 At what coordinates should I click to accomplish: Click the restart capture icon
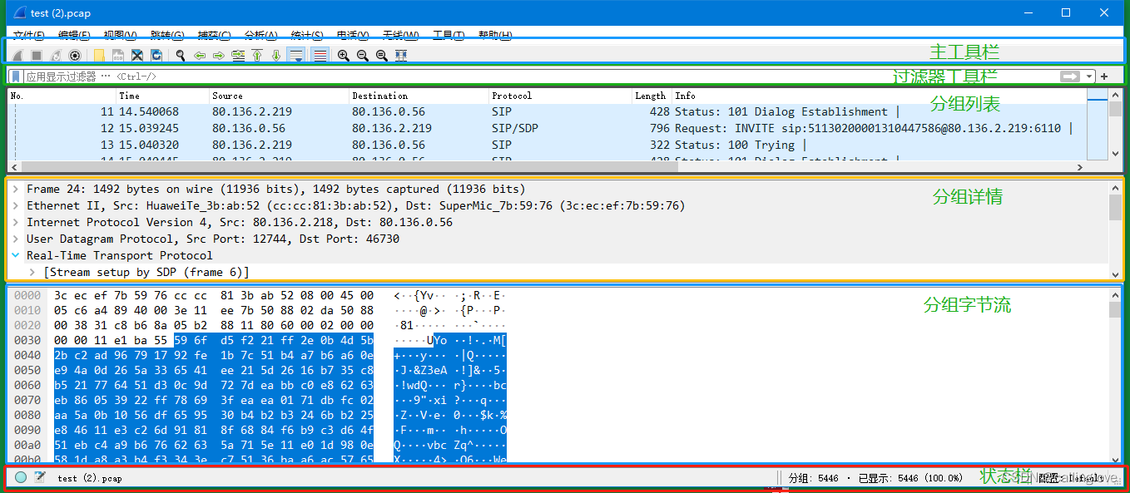pyautogui.click(x=56, y=56)
